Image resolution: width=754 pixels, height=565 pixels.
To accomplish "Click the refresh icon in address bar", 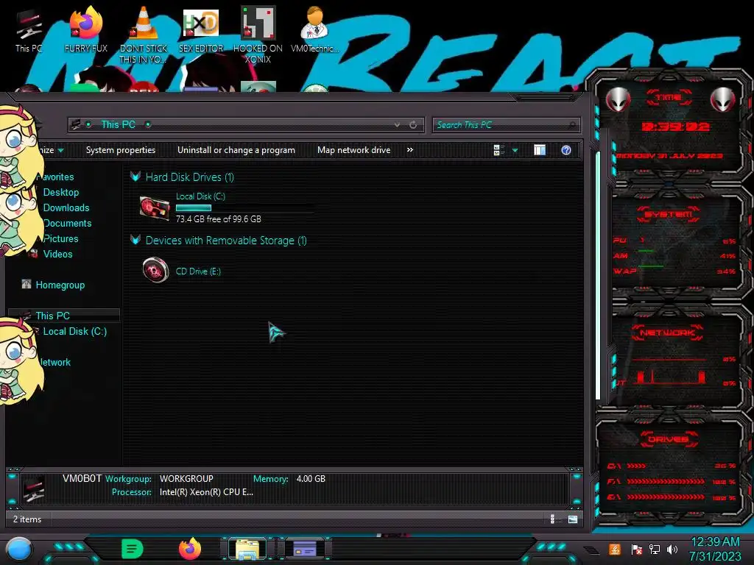I will 413,124.
